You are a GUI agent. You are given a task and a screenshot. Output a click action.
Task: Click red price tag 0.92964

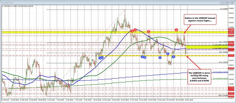(231, 55)
